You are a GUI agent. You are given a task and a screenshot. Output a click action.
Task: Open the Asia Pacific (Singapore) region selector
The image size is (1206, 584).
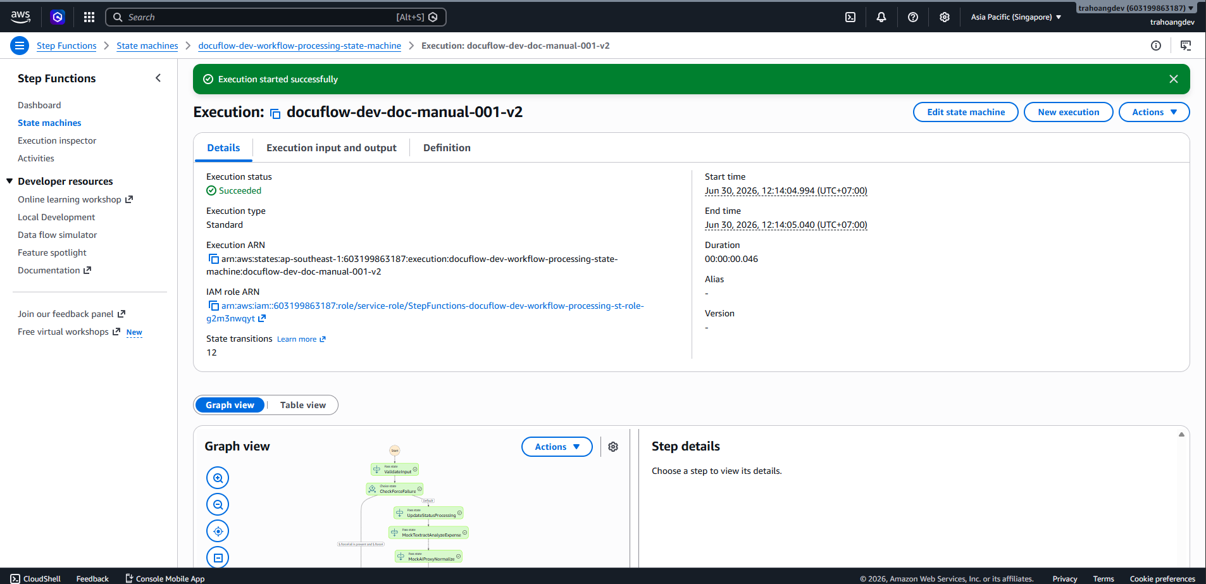pyautogui.click(x=1016, y=17)
